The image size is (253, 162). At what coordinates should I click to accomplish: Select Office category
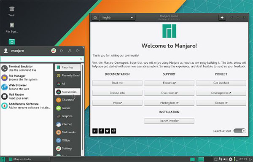[x=67, y=140]
